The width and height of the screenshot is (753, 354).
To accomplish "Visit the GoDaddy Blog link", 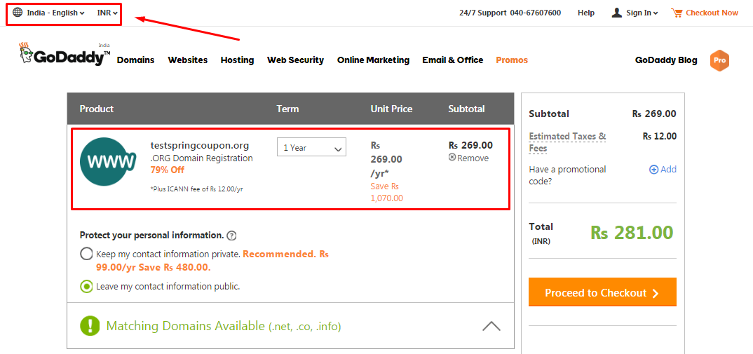I will [x=666, y=60].
